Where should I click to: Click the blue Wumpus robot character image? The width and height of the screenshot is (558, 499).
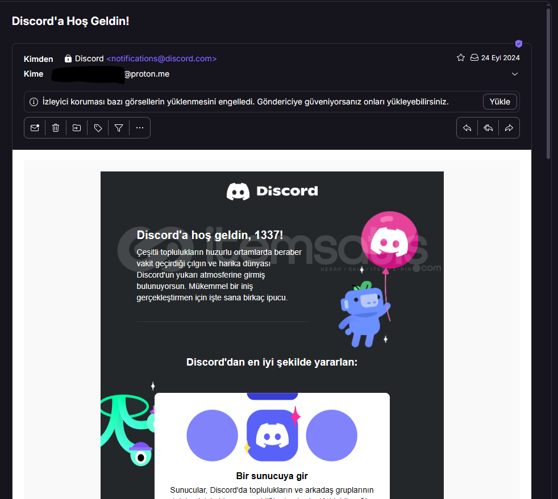(364, 315)
